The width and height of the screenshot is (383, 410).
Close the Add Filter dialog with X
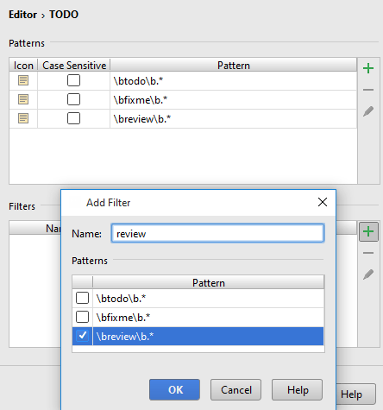323,202
